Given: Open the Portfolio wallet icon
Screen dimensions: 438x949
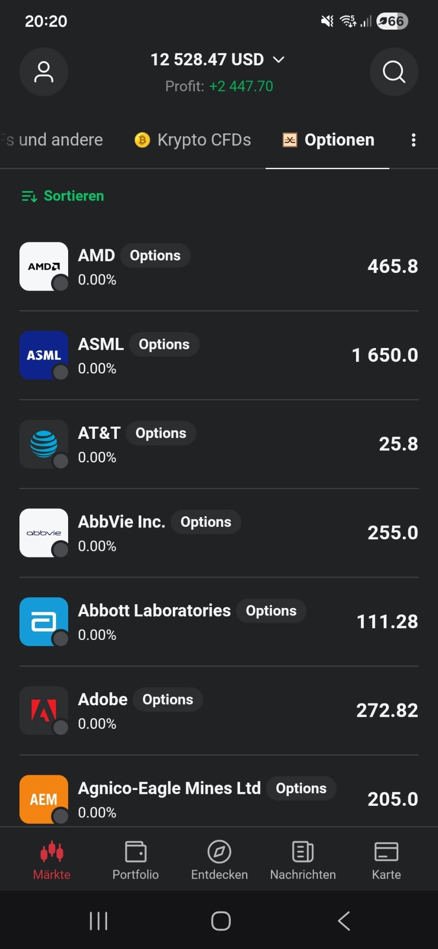Looking at the screenshot, I should coord(136,852).
